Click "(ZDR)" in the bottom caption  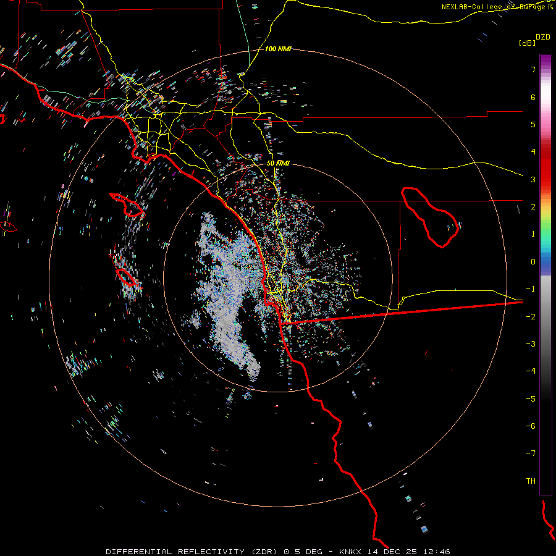pos(264,552)
